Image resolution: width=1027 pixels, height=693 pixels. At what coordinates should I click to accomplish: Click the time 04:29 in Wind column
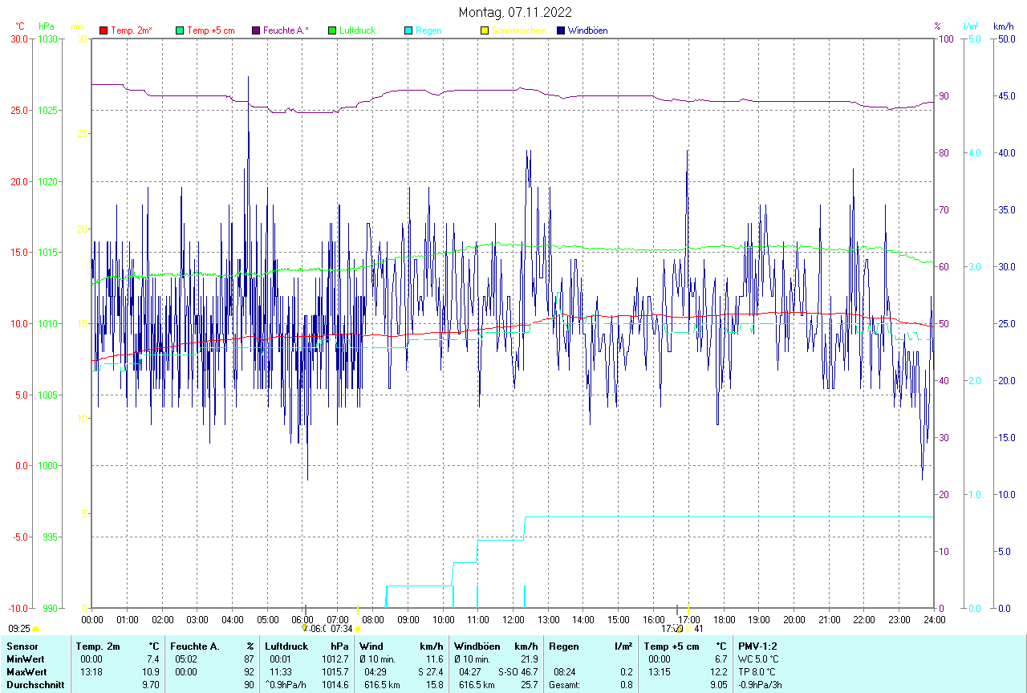tap(376, 671)
